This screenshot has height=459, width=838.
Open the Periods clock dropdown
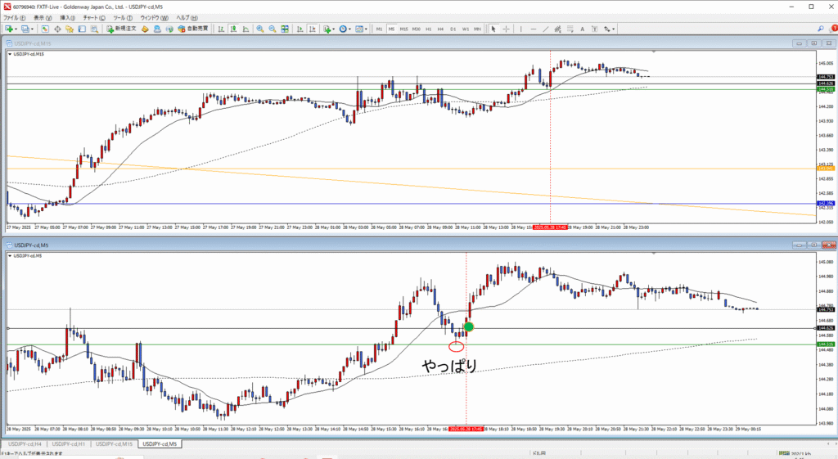pos(345,29)
